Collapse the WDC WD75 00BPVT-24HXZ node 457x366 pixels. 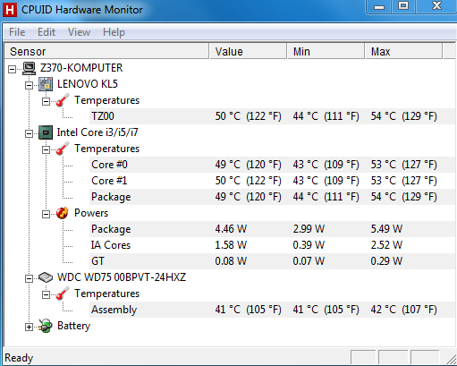coord(29,278)
